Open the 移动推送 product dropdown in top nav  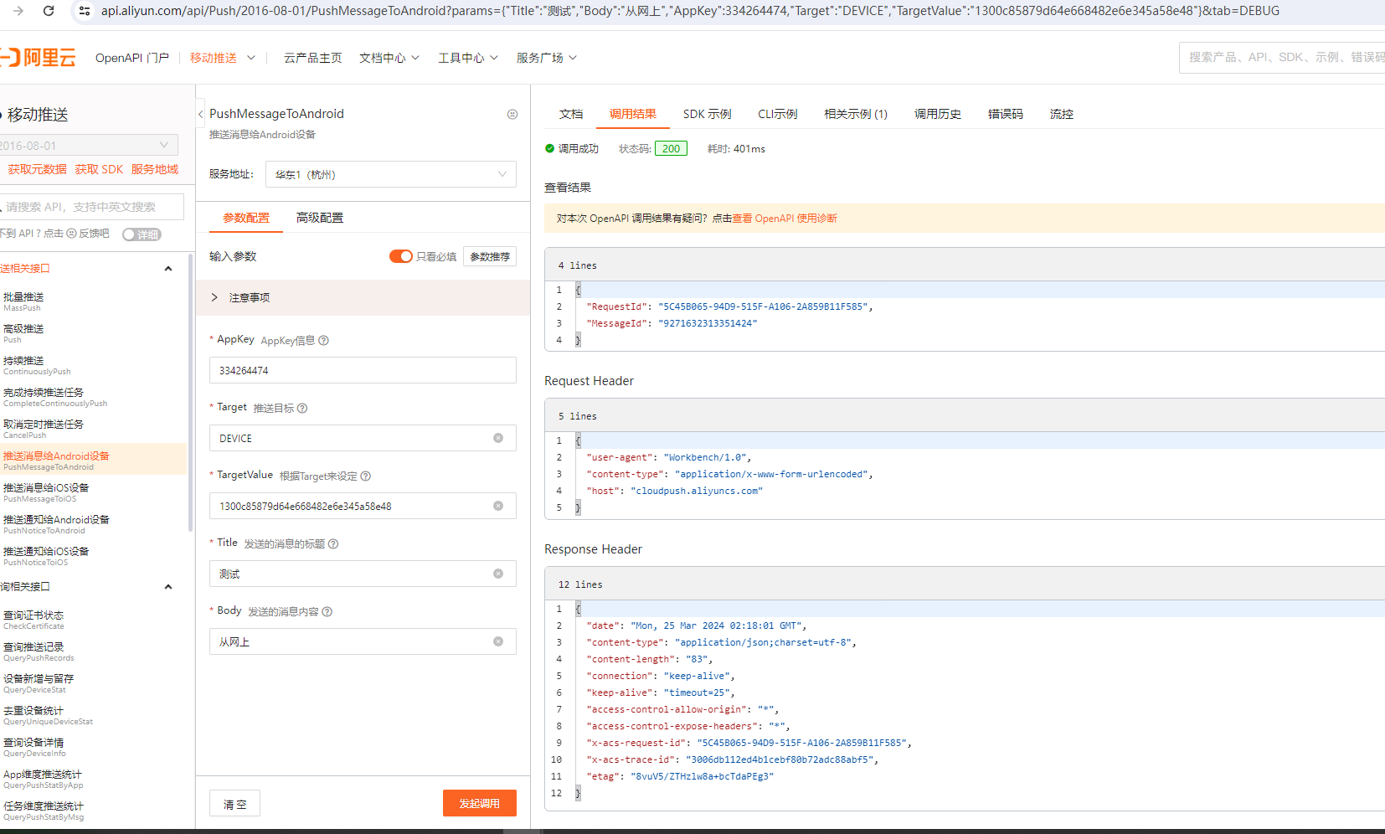coord(223,58)
